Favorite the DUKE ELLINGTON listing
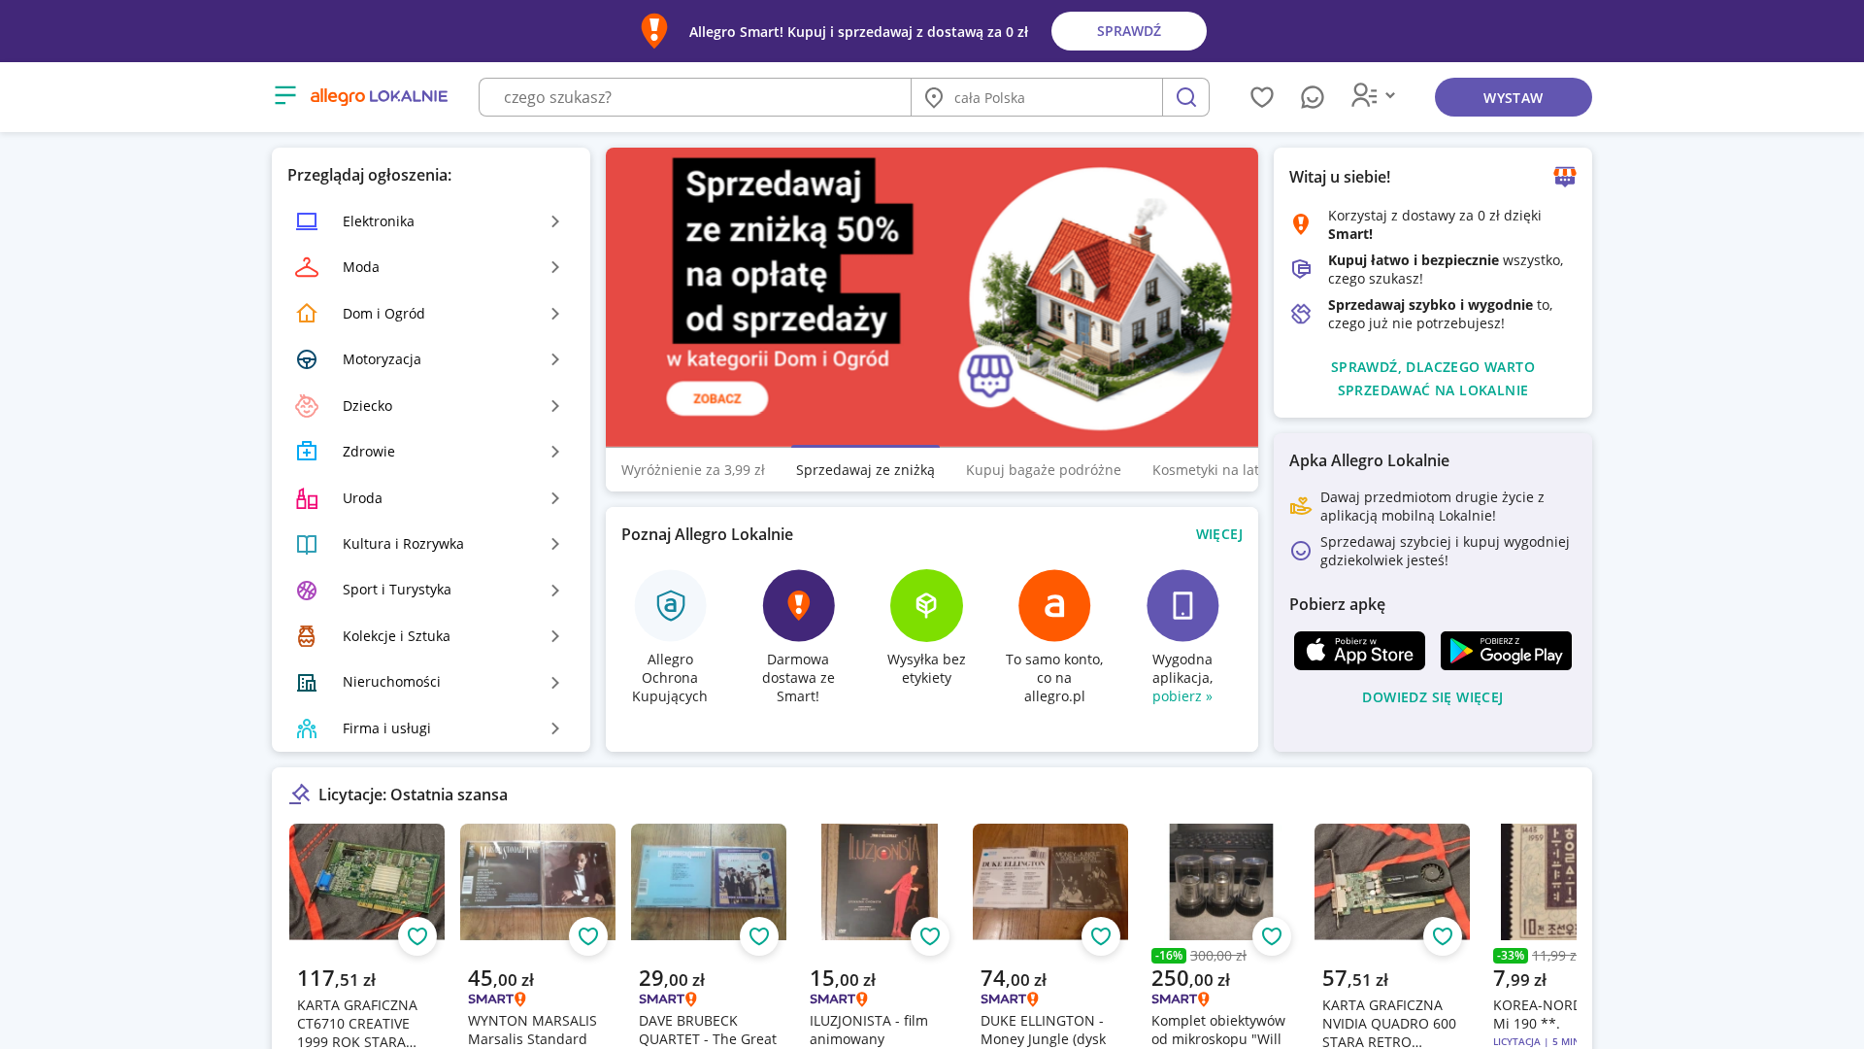This screenshot has width=1864, height=1049. (x=1101, y=936)
